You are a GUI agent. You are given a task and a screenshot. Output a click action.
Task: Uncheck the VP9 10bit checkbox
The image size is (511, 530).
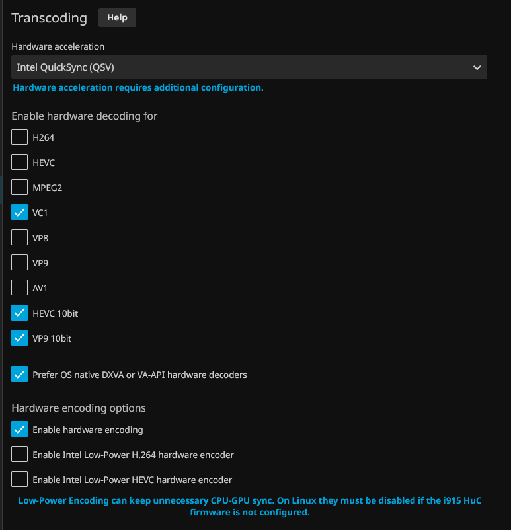coord(20,338)
